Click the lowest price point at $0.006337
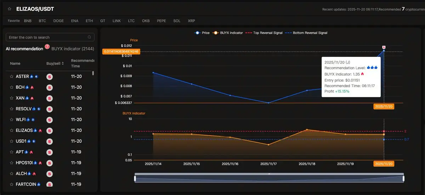 click(x=268, y=103)
